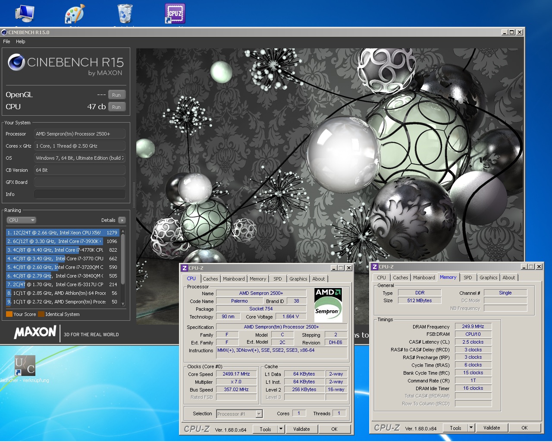Click OK in the left CPU-Z window
This screenshot has height=442, width=552.
[334, 429]
